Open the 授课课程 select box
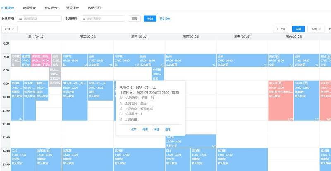The width and height of the screenshot is (331, 171). click(x=103, y=19)
